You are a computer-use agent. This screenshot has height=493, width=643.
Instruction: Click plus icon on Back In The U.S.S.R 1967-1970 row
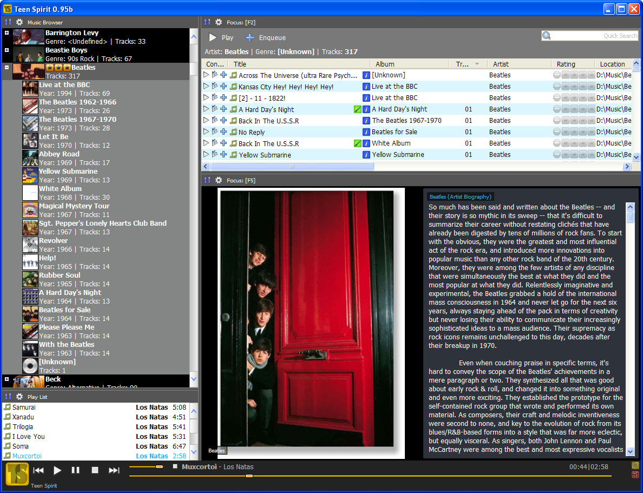224,120
